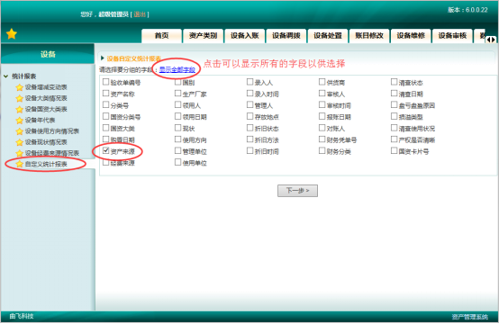This screenshot has height=324, width=499.
Task: Click star icon beside 自定义统计报表
Action: [20, 164]
